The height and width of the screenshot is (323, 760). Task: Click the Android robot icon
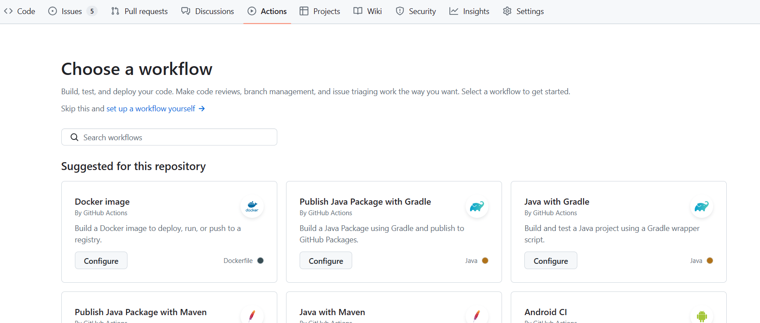(x=702, y=316)
